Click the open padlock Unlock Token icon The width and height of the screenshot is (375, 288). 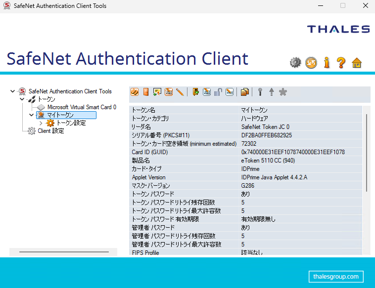pyautogui.click(x=218, y=92)
